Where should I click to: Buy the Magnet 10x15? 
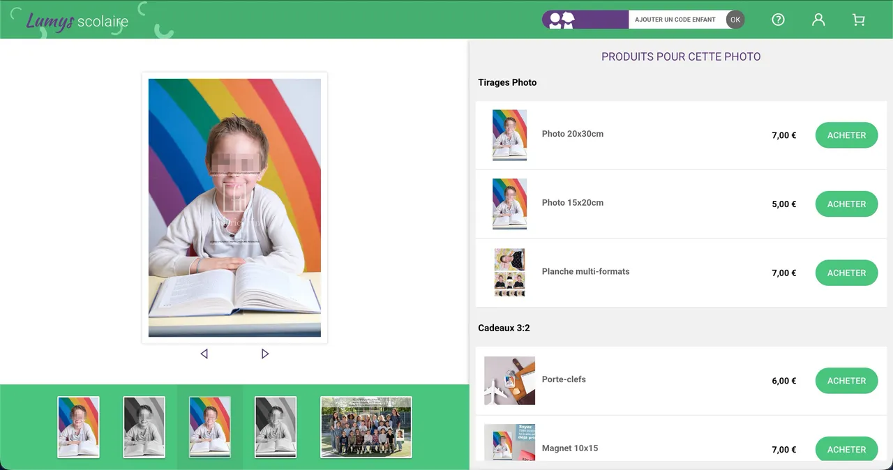click(846, 449)
